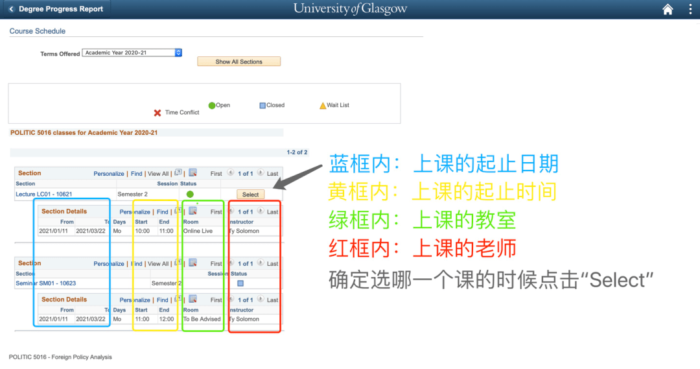Click the Show All Sections button
The height and width of the screenshot is (369, 700).
(239, 62)
